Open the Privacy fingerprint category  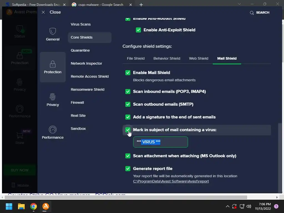click(52, 100)
